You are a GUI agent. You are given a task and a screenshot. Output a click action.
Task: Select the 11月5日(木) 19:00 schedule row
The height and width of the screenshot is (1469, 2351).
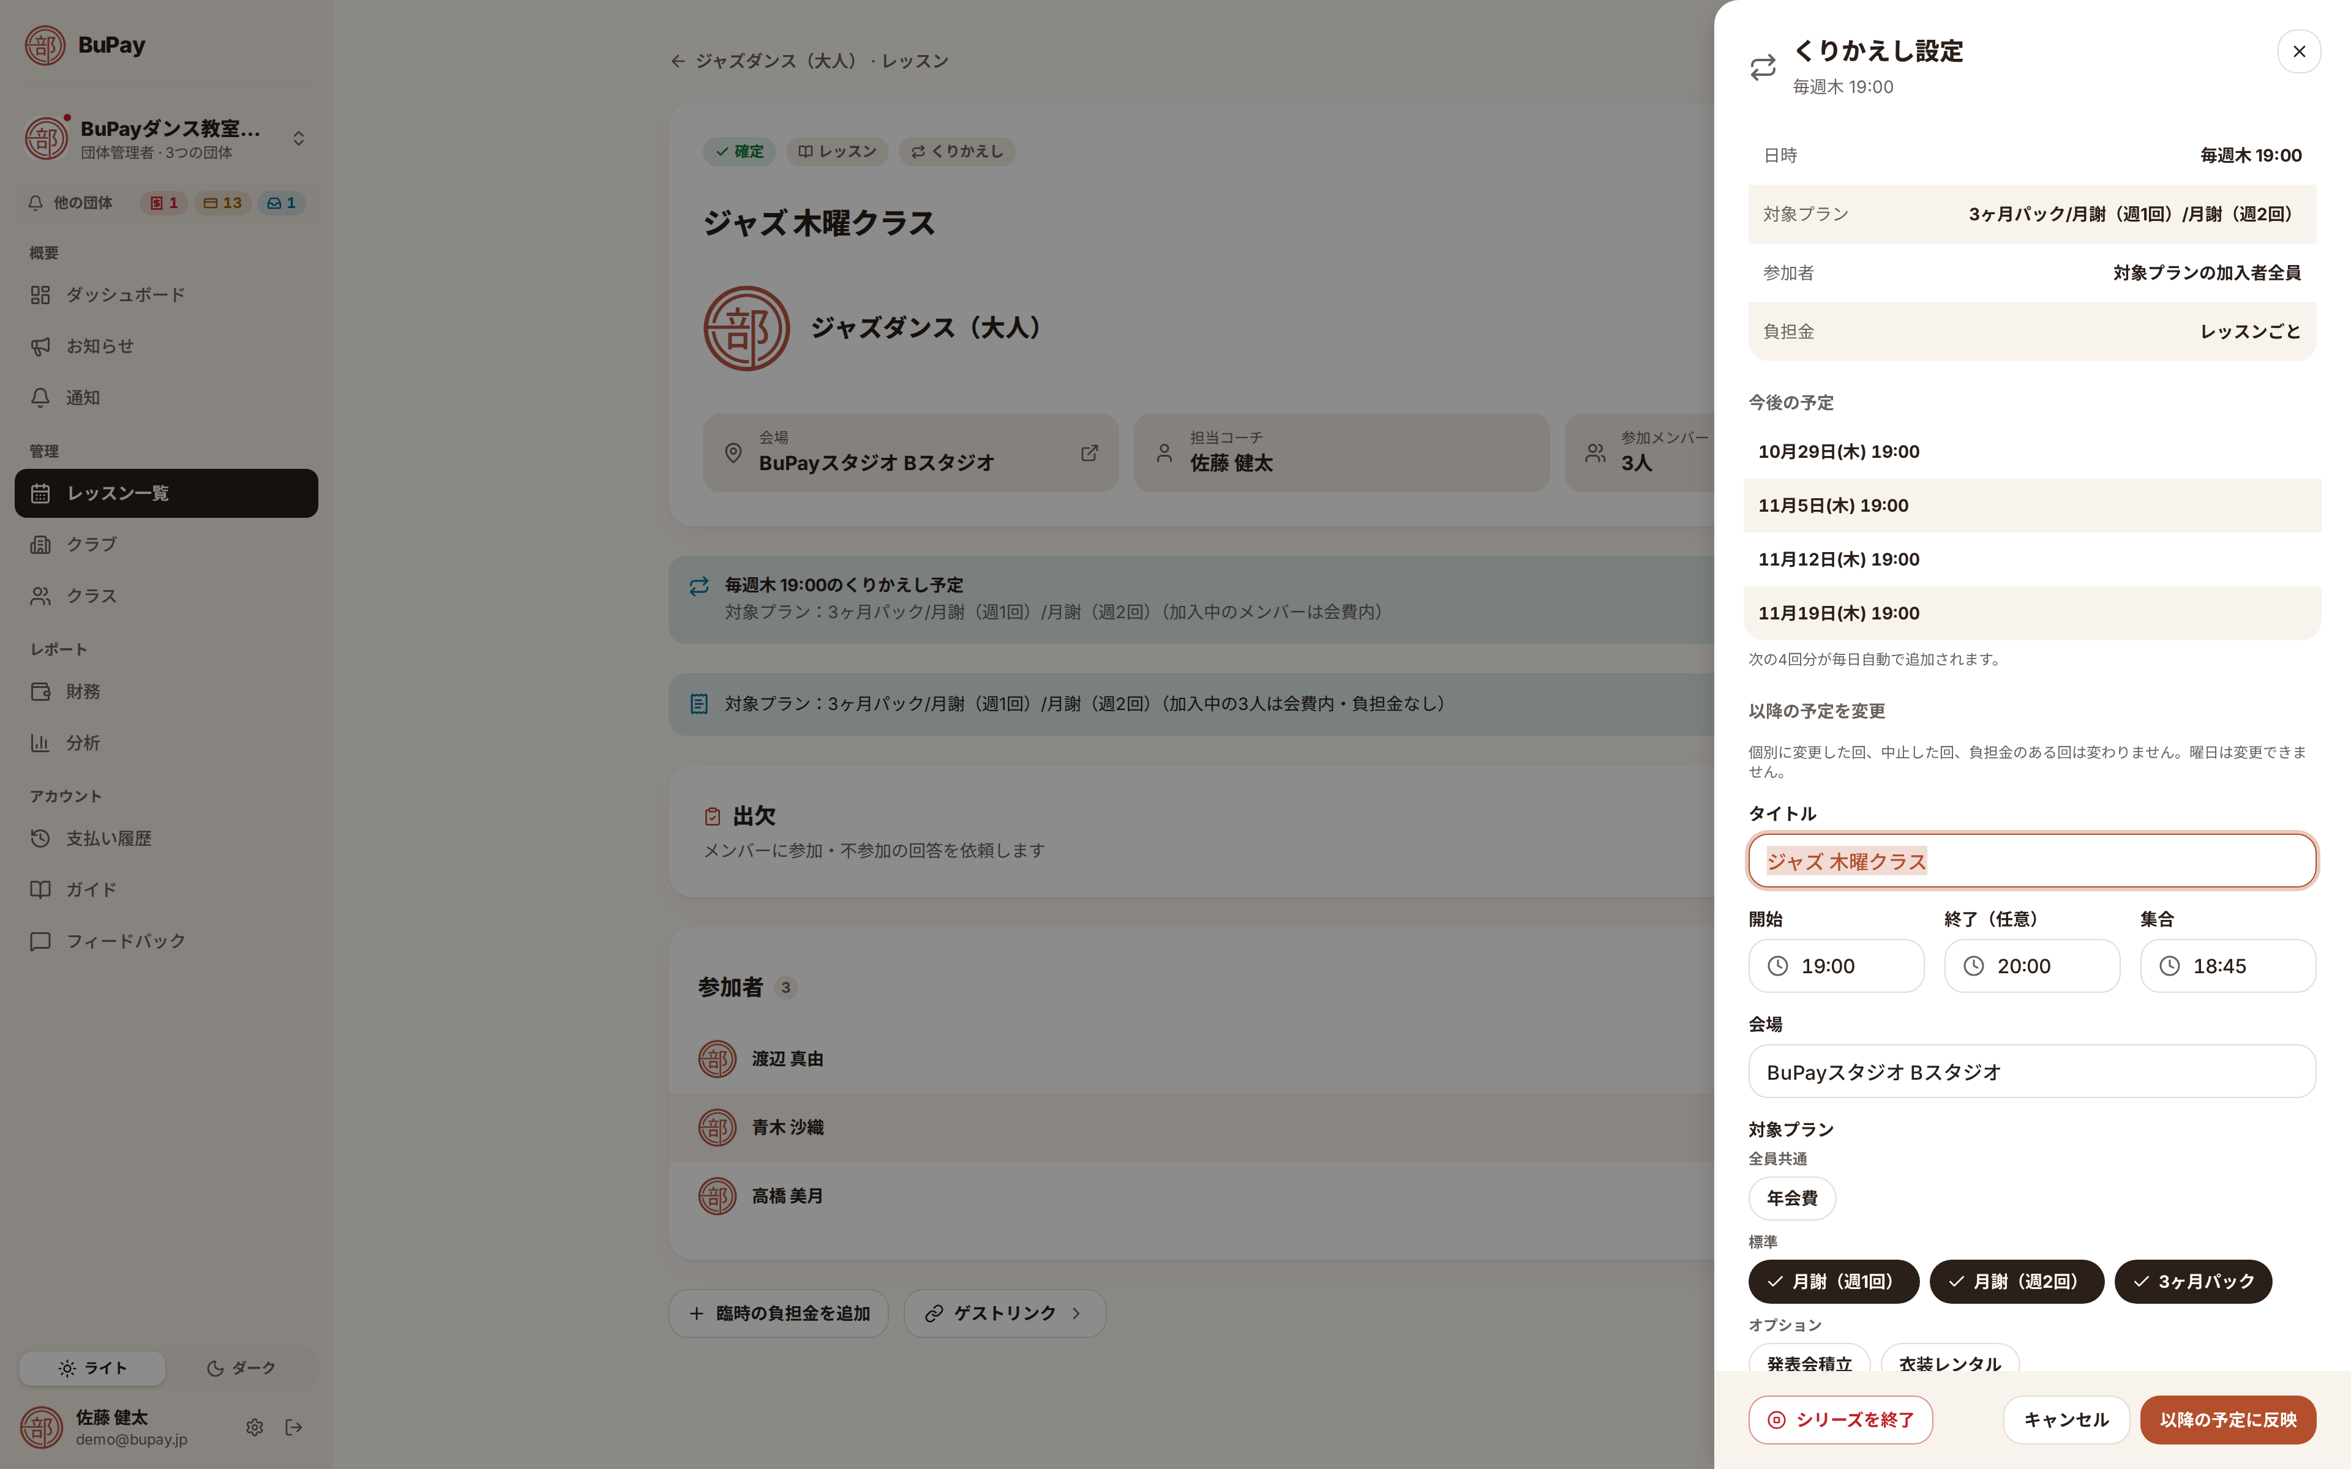coord(2031,505)
